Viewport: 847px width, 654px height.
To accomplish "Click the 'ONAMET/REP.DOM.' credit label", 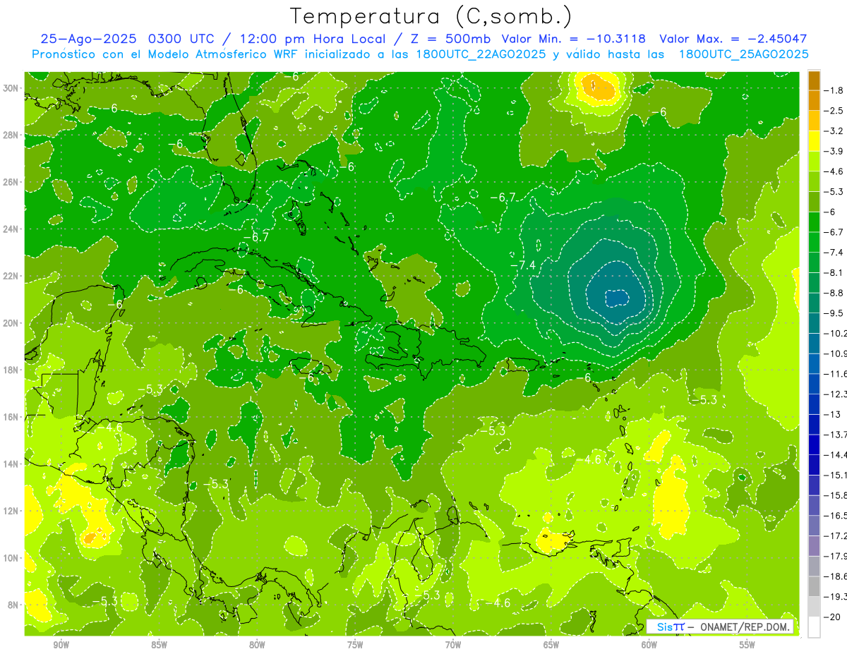I will click(x=745, y=626).
